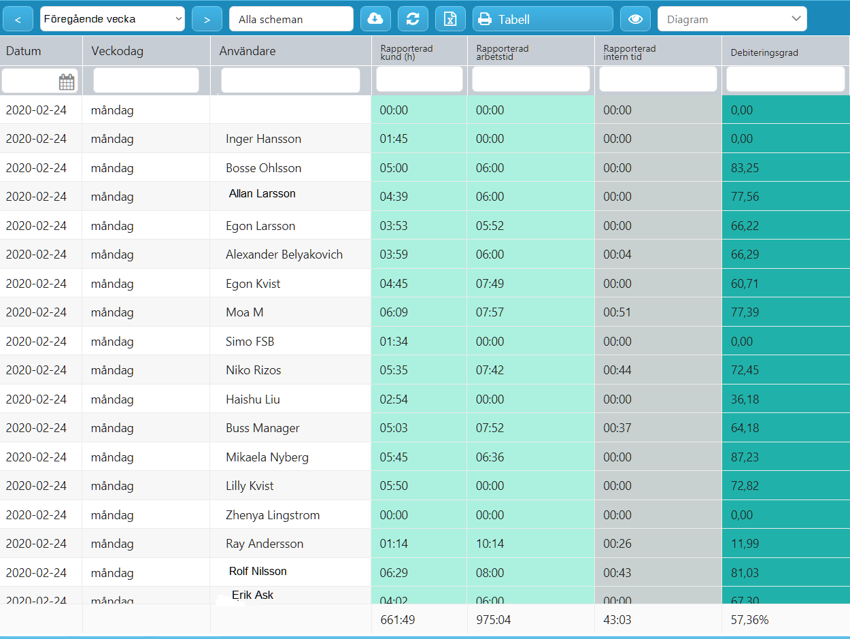
Task: Click the Rapporterad kund filter field
Action: (419, 79)
